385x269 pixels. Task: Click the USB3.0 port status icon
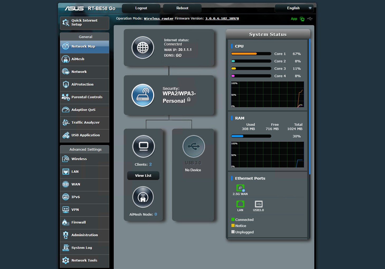pyautogui.click(x=258, y=204)
